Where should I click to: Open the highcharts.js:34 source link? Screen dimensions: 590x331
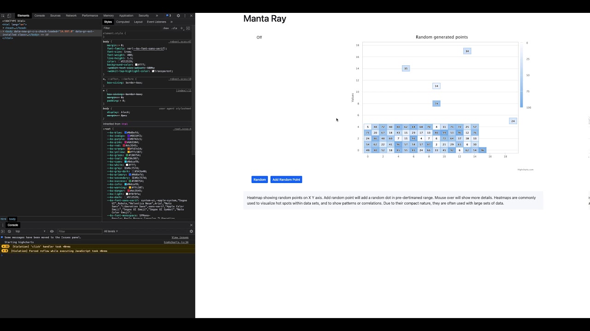click(176, 242)
